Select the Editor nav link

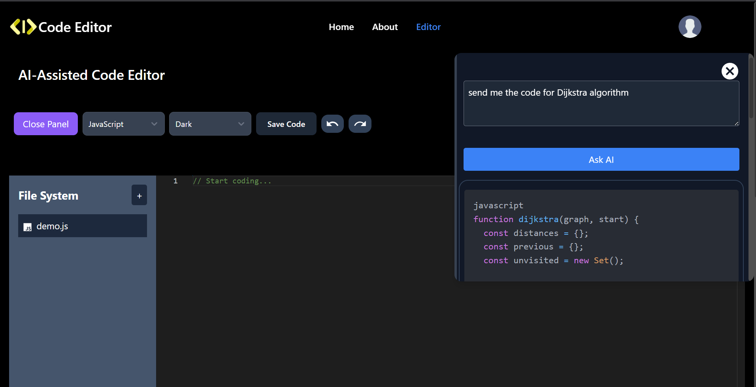(x=428, y=27)
